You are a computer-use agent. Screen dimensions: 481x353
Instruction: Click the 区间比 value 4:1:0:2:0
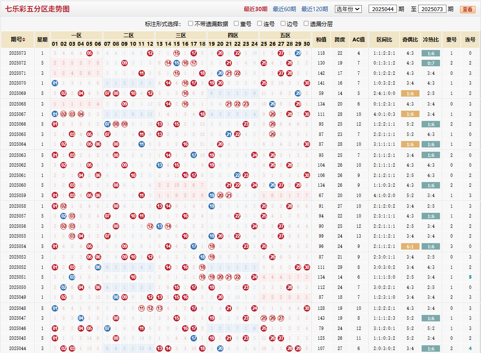384,195
